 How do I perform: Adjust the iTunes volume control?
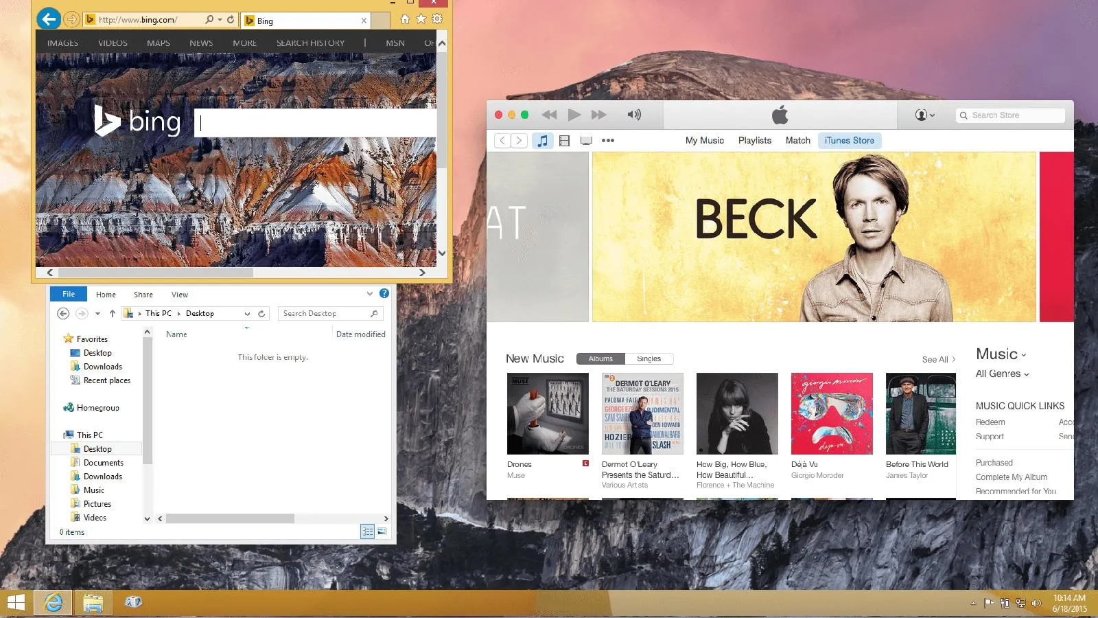[x=634, y=115]
